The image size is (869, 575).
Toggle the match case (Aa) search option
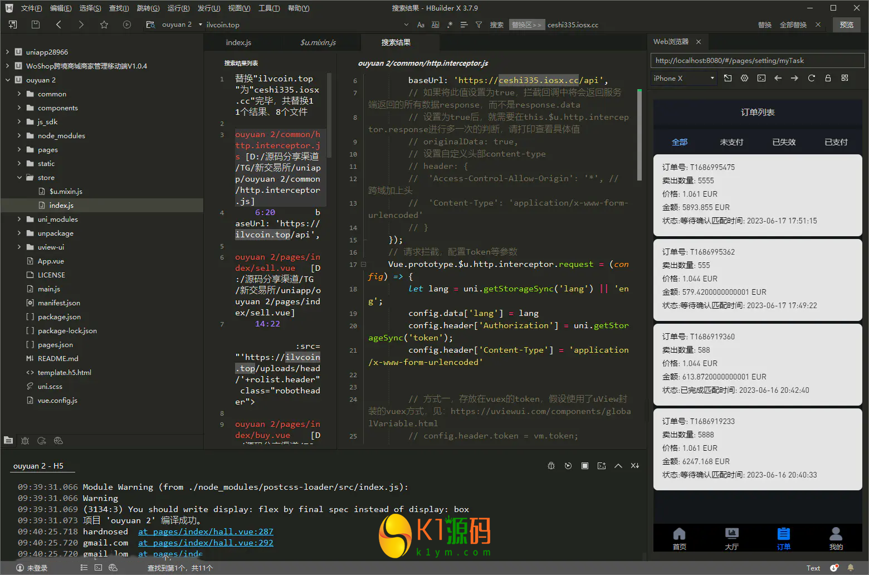tap(421, 25)
